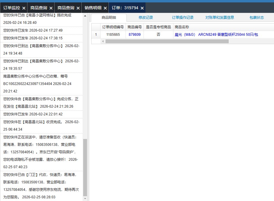Open the 晨光 ARCN8249 paper cup product link

click(x=216, y=35)
